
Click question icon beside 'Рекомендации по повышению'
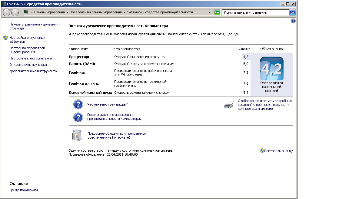click(78, 117)
